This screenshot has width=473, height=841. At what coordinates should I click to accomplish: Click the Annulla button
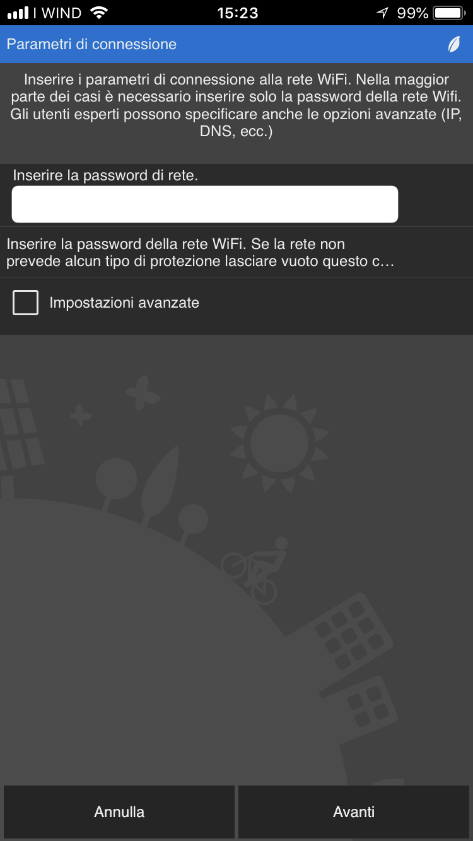[x=119, y=812]
